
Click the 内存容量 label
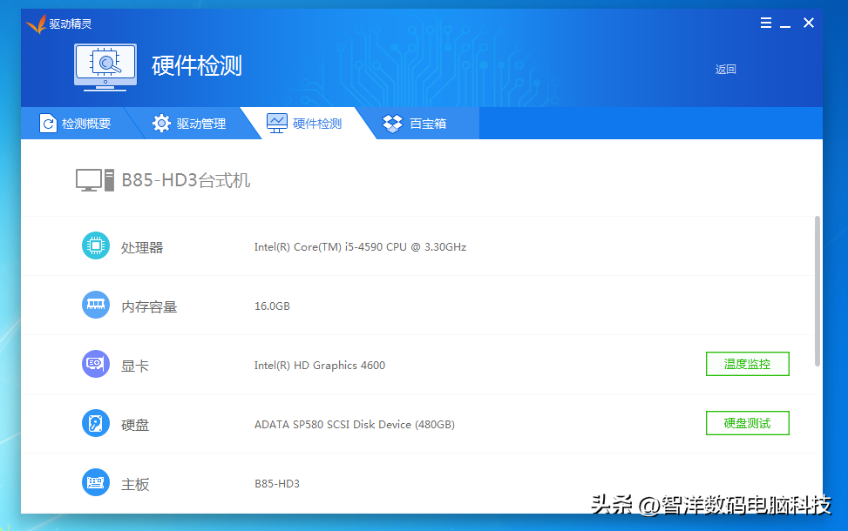149,306
